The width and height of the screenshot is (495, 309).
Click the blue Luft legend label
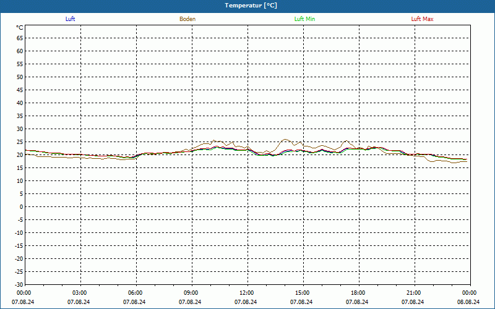pos(70,19)
